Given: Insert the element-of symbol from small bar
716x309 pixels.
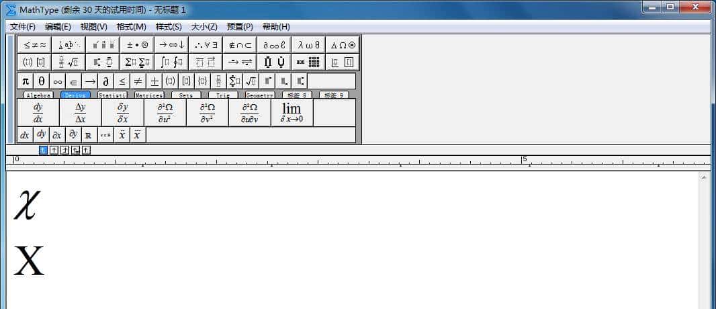Looking at the screenshot, I should tap(73, 81).
